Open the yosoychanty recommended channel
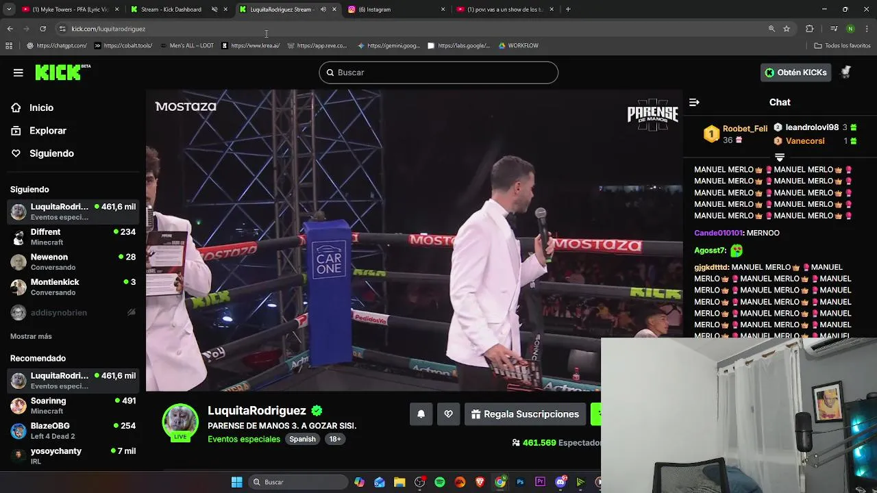The width and height of the screenshot is (877, 493). coord(73,455)
